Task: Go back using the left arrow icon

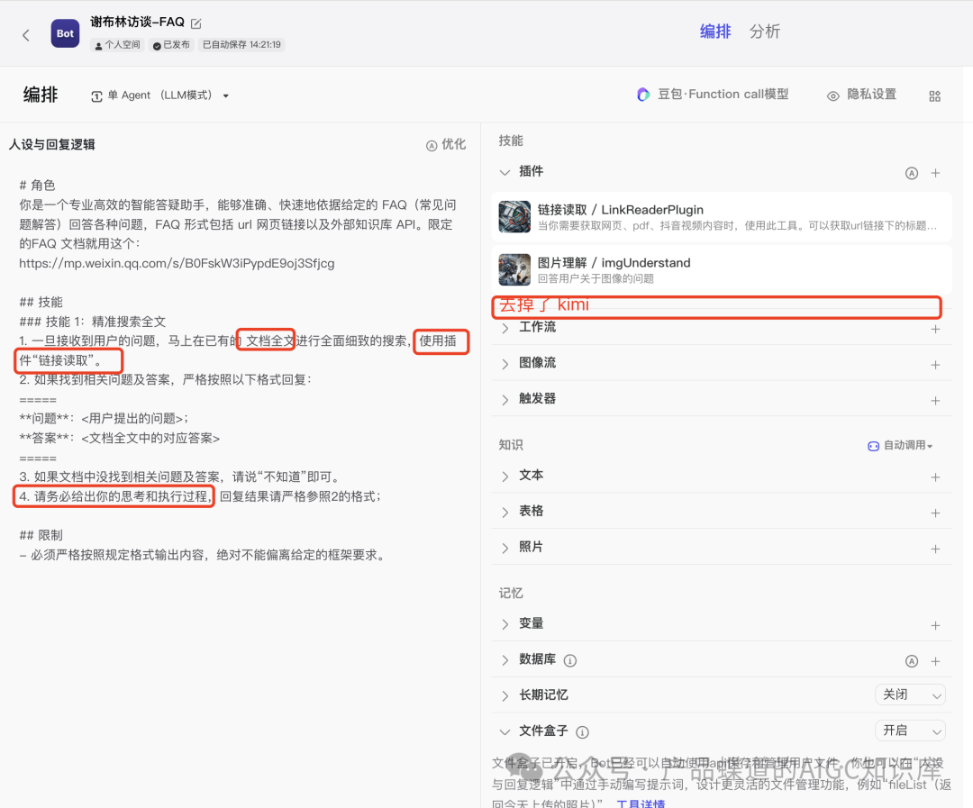Action: click(26, 35)
